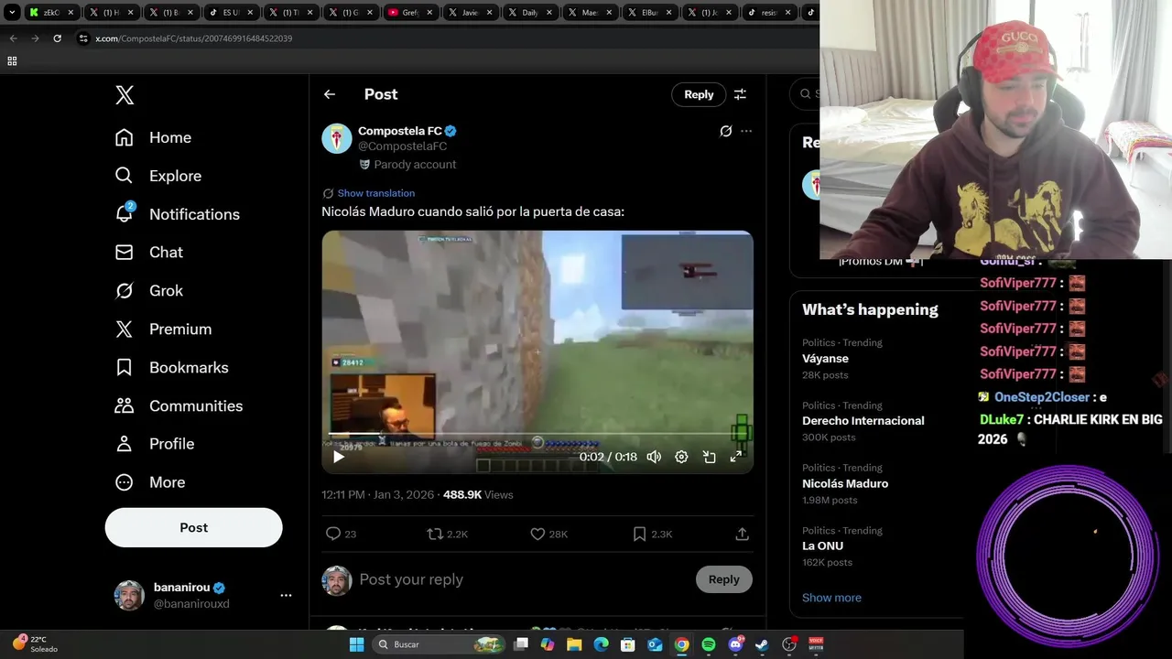Reload the page with the refresh icon
The width and height of the screenshot is (1172, 659).
(57, 38)
